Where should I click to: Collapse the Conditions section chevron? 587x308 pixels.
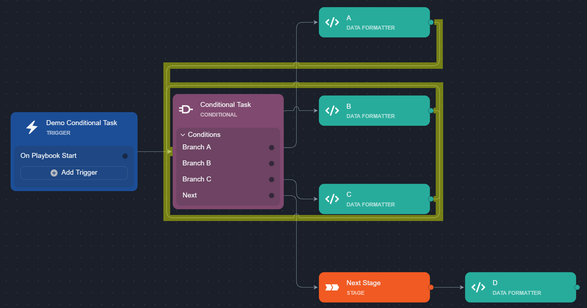[183, 135]
